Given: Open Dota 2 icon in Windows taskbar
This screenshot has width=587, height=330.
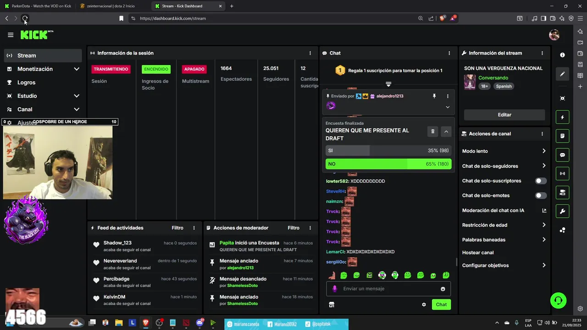Looking at the screenshot, I should coord(186,323).
